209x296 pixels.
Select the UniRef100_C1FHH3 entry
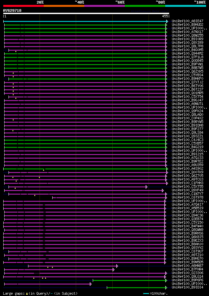click(187, 183)
